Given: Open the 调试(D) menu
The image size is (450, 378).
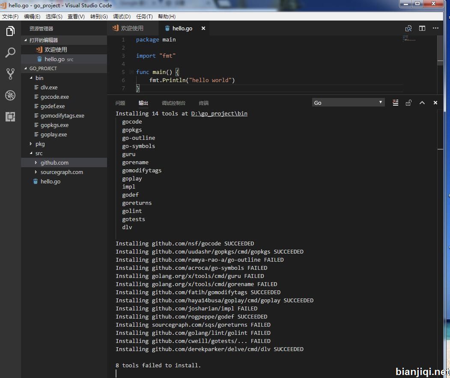Looking at the screenshot, I should pyautogui.click(x=122, y=16).
